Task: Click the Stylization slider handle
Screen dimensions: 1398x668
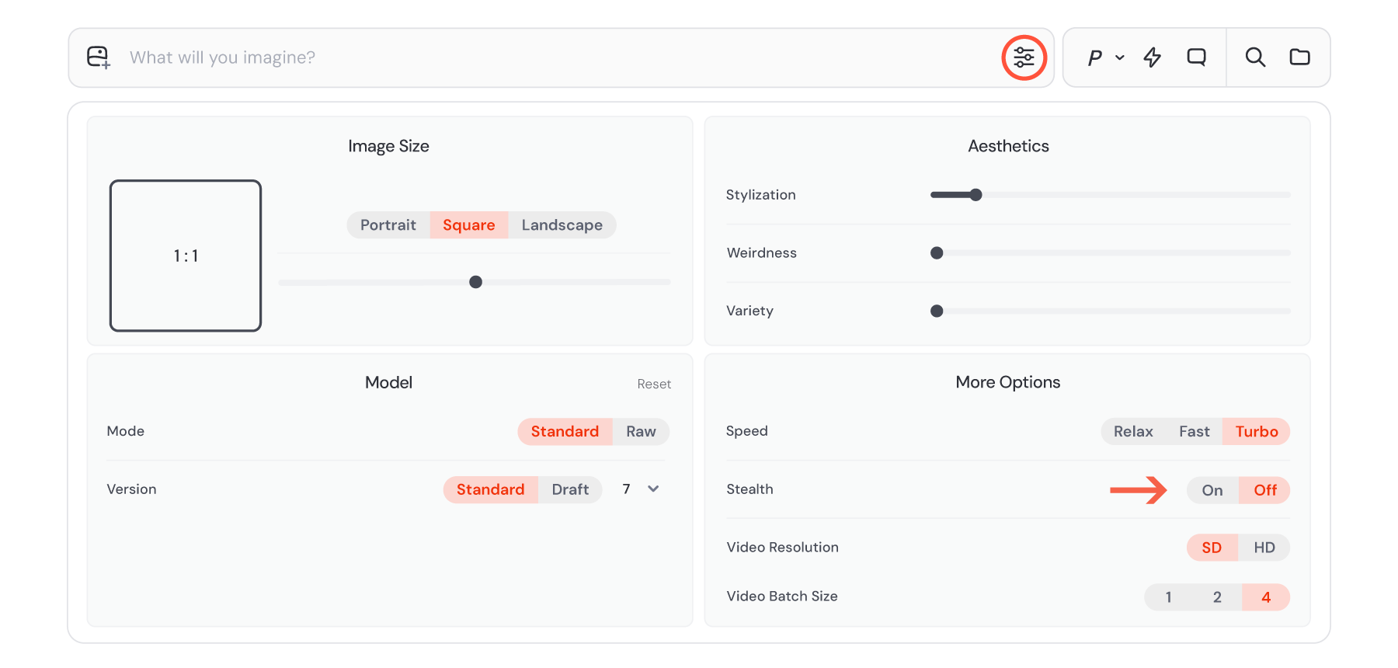Action: [x=976, y=195]
